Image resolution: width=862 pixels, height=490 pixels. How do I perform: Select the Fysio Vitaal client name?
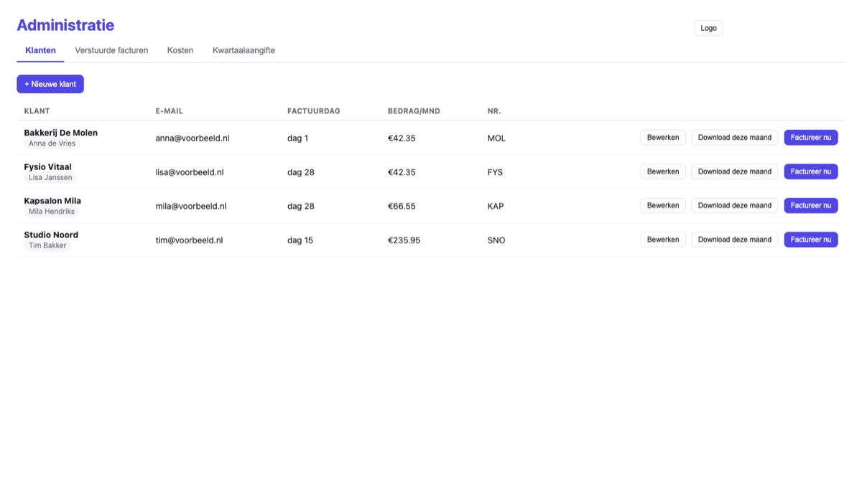[47, 166]
